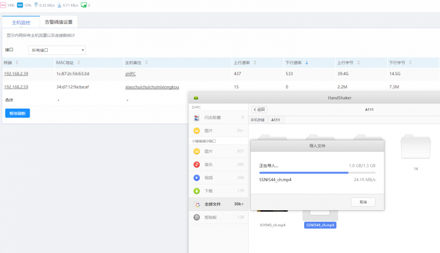Expand the 接口 interface dropdown
440x253 pixels.
pos(57,50)
